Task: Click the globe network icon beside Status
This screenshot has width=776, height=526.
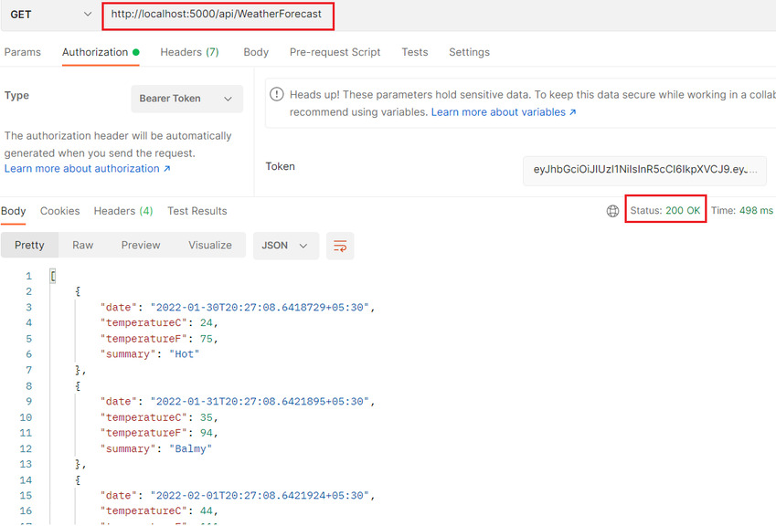Action: coord(612,211)
